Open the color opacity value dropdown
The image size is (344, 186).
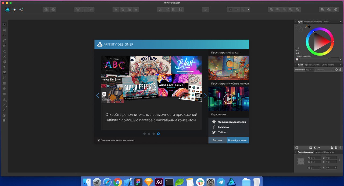(x=340, y=59)
